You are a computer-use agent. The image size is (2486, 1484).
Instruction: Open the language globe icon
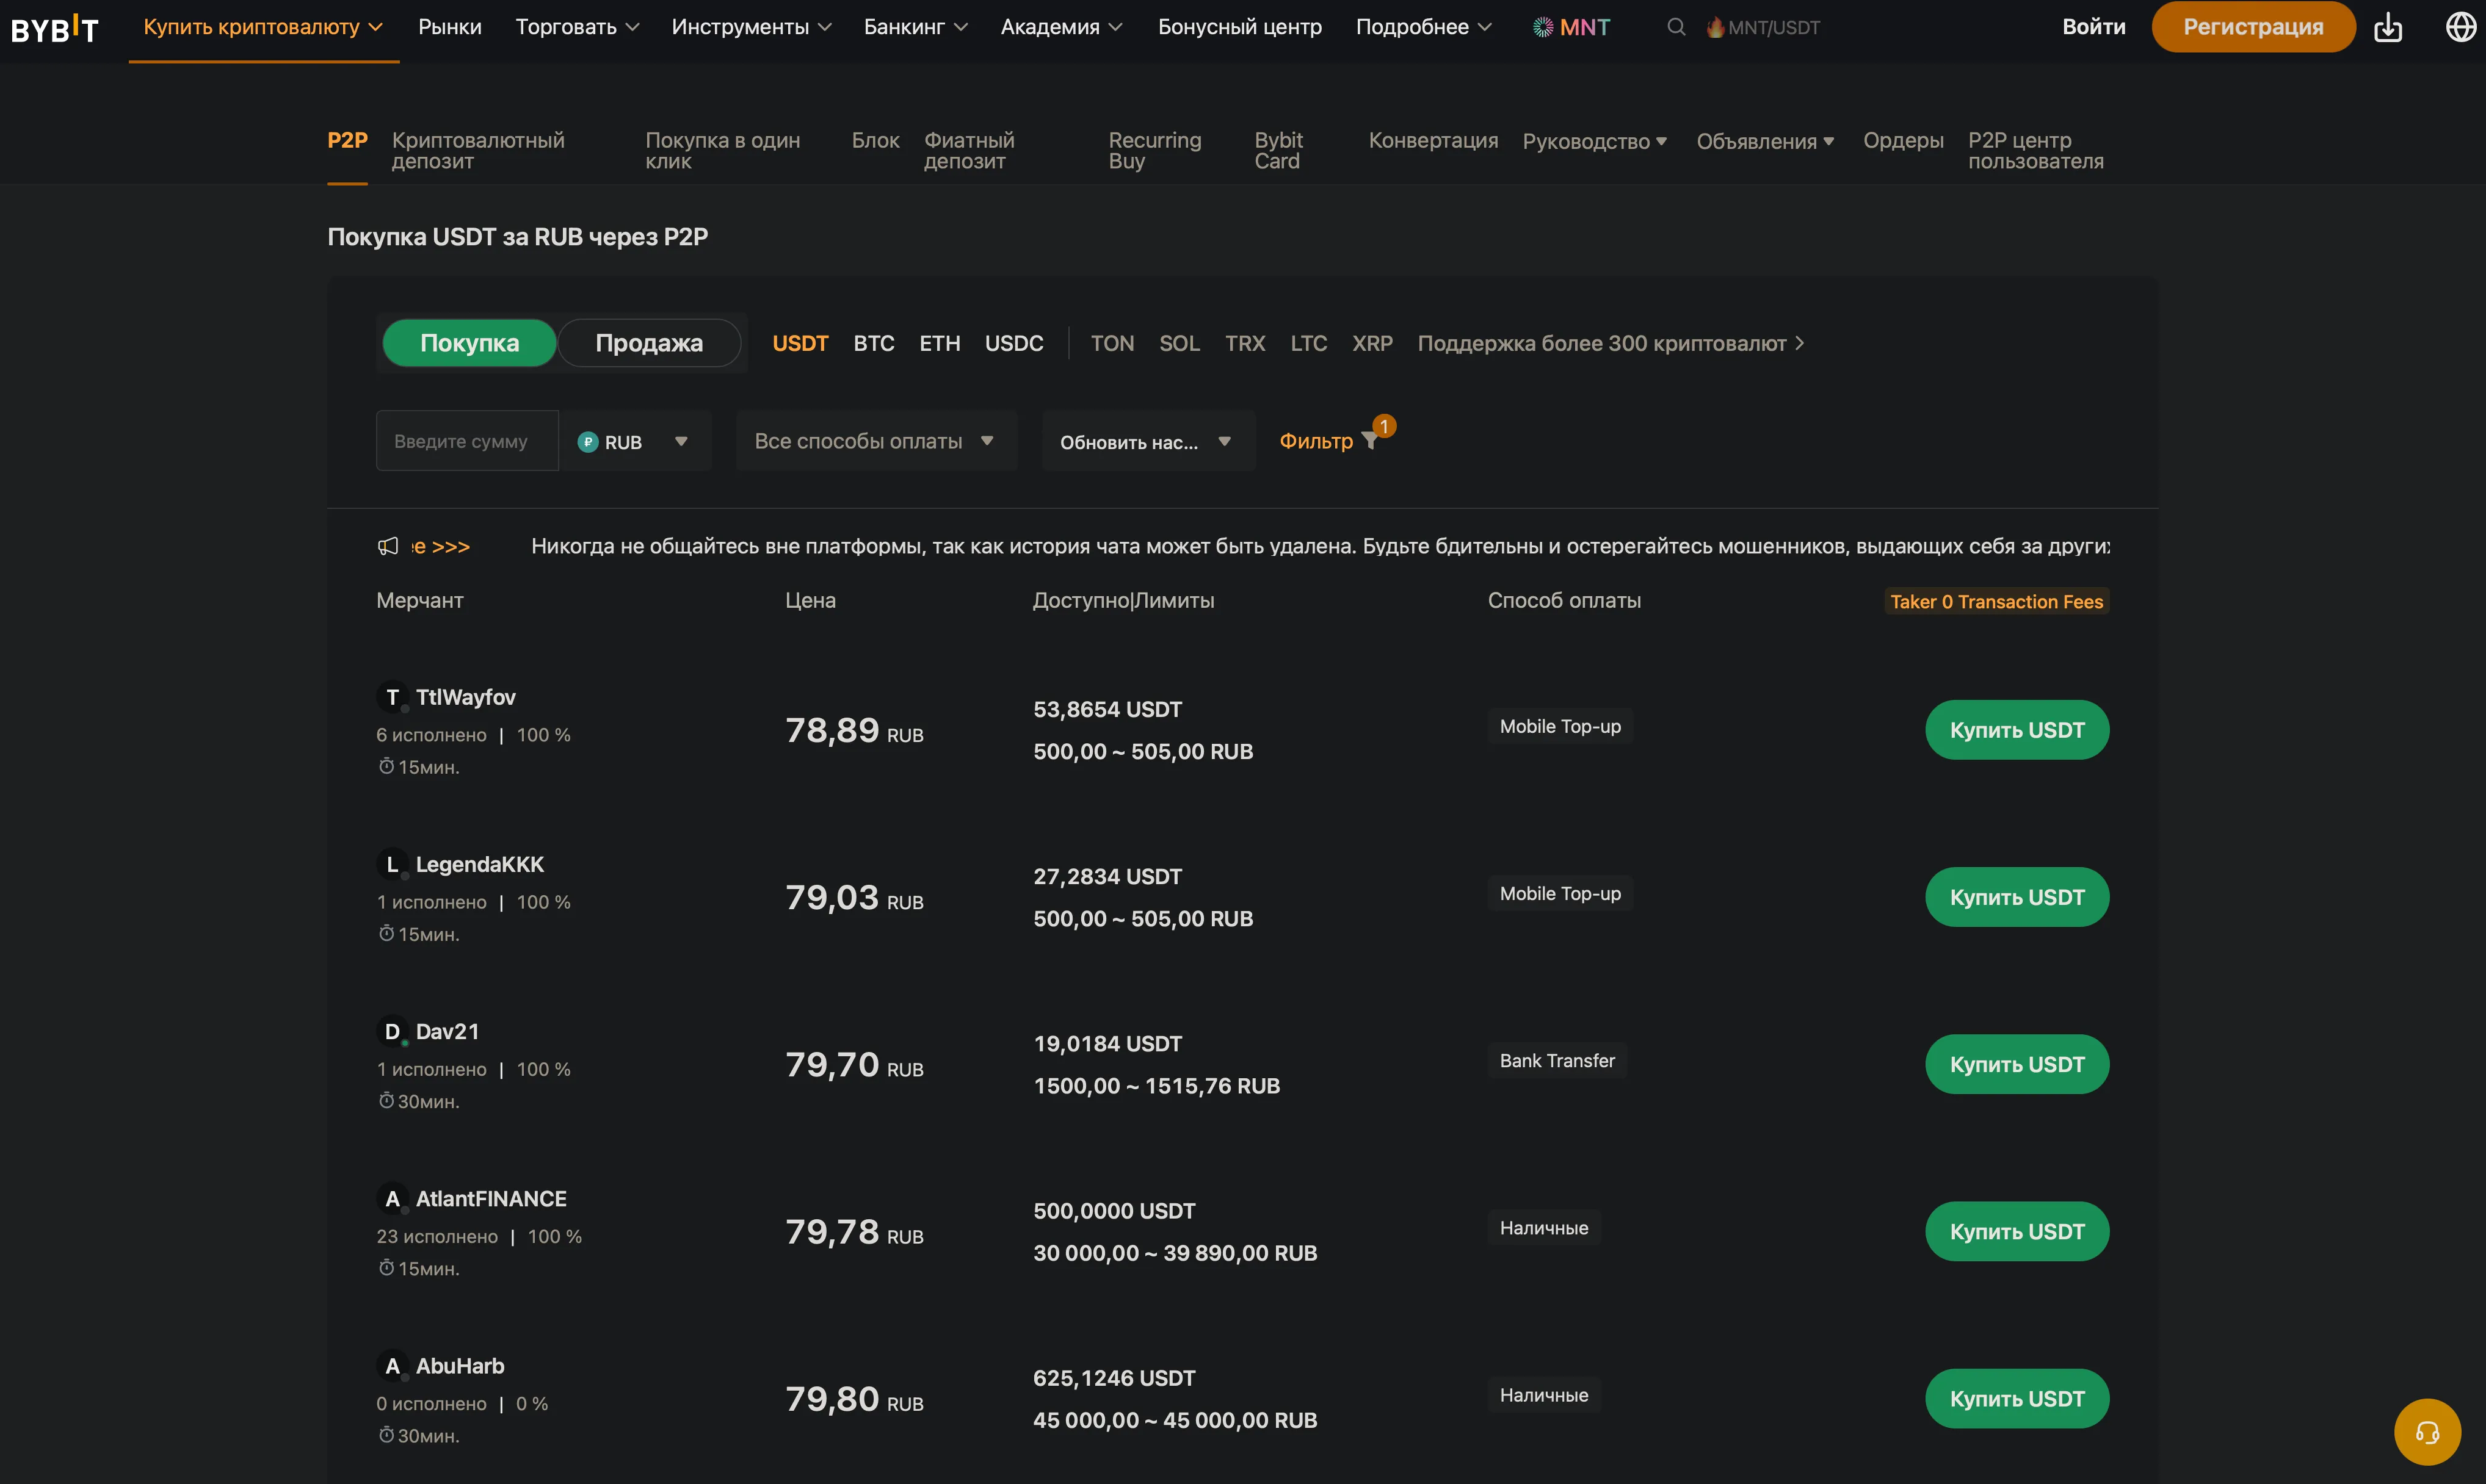(x=2461, y=27)
